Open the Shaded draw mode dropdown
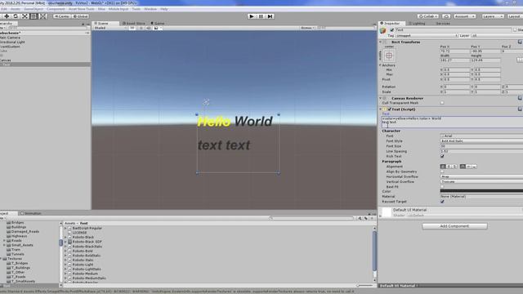Screen dimensions: 523x294 pyautogui.click(x=110, y=28)
